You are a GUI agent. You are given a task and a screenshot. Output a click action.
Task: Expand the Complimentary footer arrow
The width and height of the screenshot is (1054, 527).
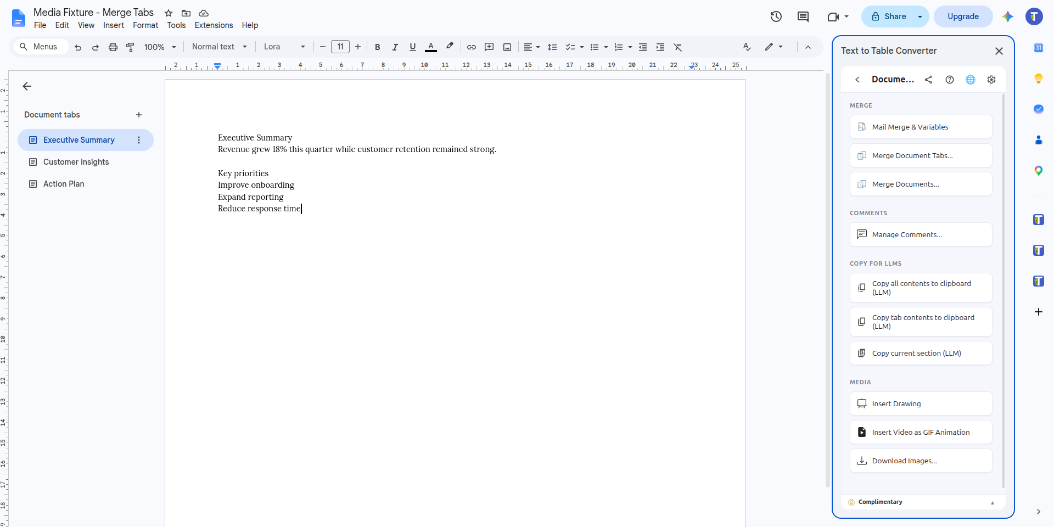pyautogui.click(x=993, y=502)
